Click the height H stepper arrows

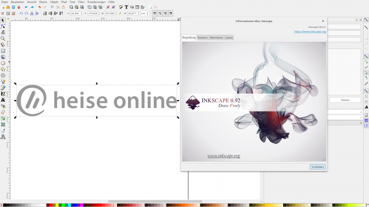(x=138, y=13)
